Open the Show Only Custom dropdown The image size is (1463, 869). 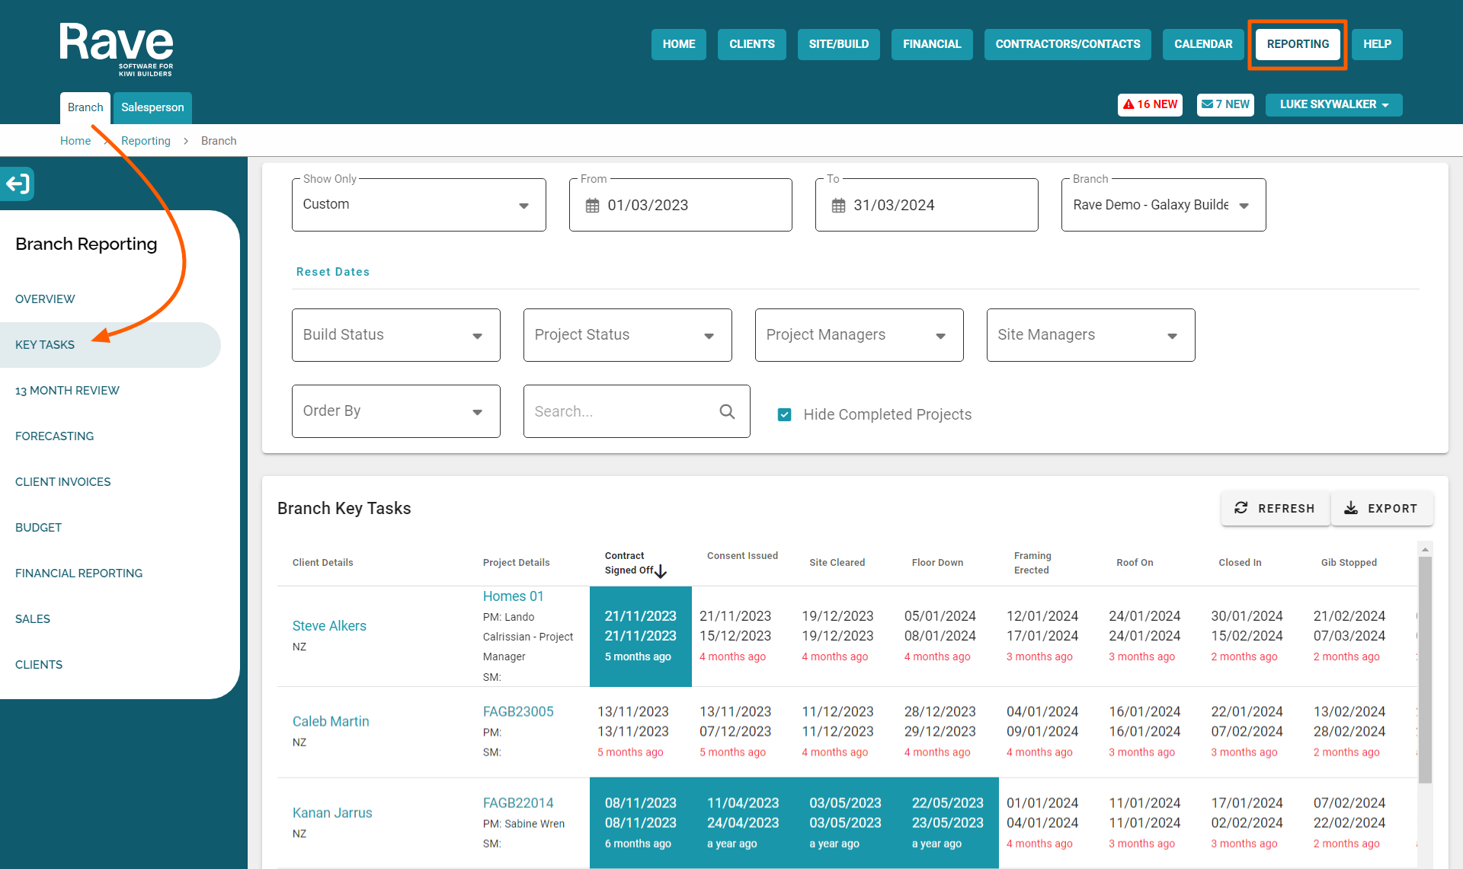tap(418, 205)
